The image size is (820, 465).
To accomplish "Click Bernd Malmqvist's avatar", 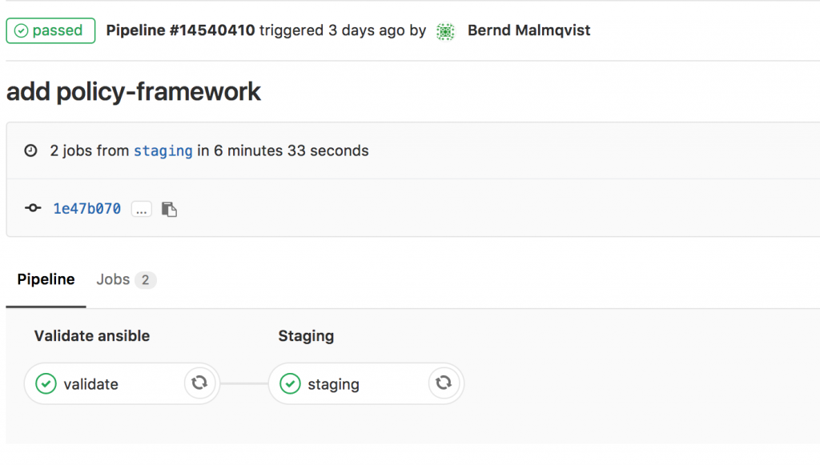I will (x=445, y=31).
